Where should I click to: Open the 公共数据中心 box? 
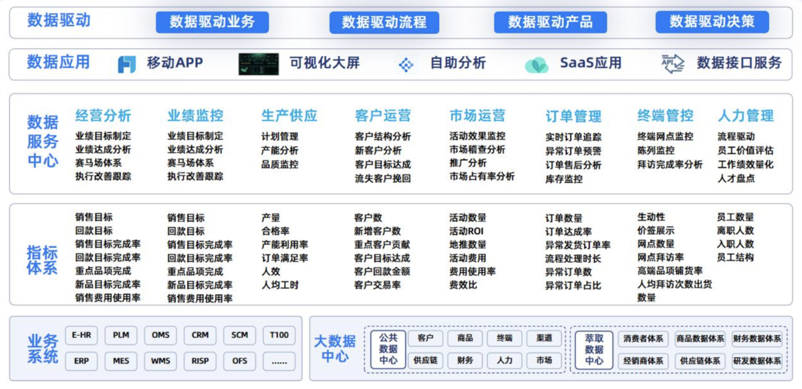388,349
